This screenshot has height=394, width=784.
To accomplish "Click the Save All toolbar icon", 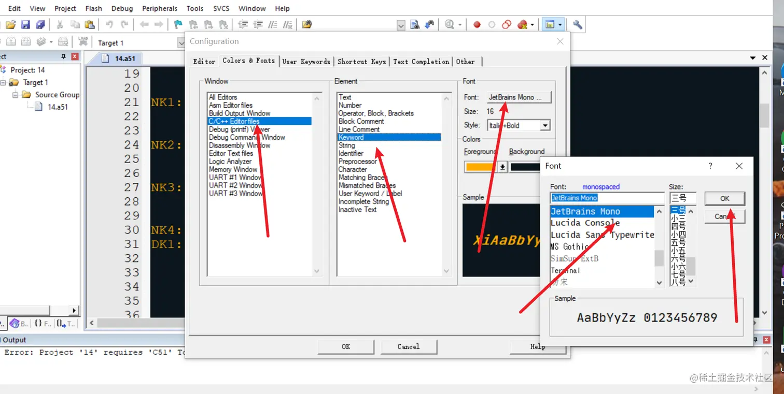I will click(x=40, y=24).
